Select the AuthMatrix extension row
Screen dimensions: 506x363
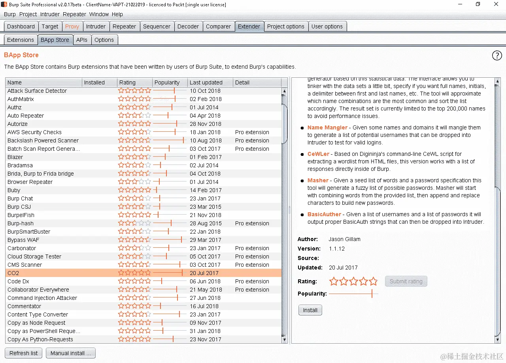click(143, 99)
